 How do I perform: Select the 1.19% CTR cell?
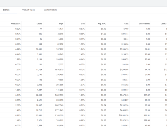(x=82, y=115)
